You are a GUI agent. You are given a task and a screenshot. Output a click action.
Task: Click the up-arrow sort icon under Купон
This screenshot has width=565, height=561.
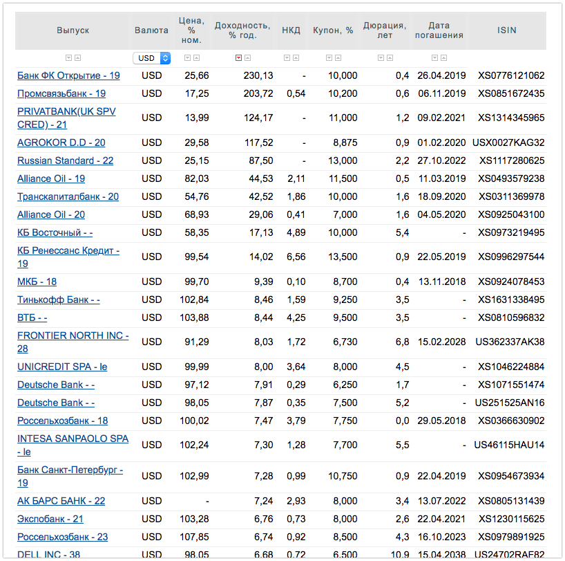(338, 57)
